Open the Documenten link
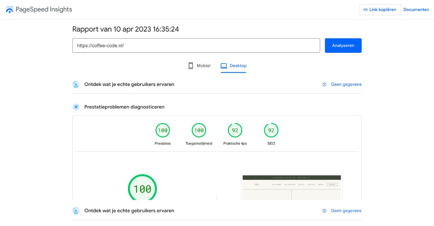Image resolution: width=434 pixels, height=226 pixels. (x=416, y=9)
